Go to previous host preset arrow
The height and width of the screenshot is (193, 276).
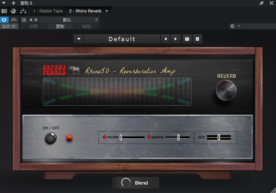point(31,20)
